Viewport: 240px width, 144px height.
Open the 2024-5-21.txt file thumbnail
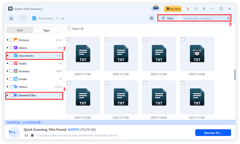121,54
